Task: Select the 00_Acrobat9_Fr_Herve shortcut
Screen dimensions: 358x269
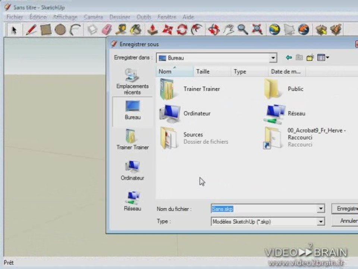Action: tap(305, 138)
